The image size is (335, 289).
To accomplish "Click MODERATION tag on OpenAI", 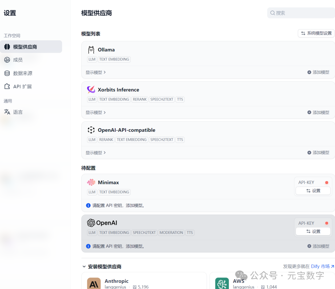I will (x=171, y=232).
